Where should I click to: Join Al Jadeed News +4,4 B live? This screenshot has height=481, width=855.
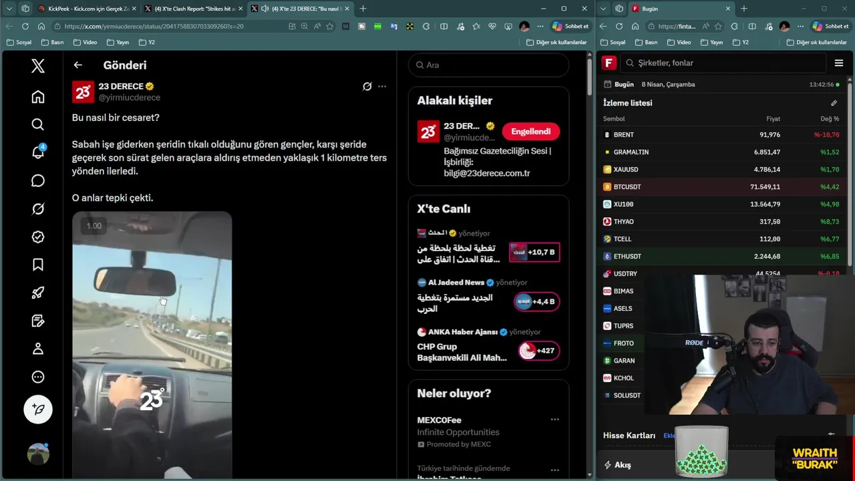tap(537, 301)
